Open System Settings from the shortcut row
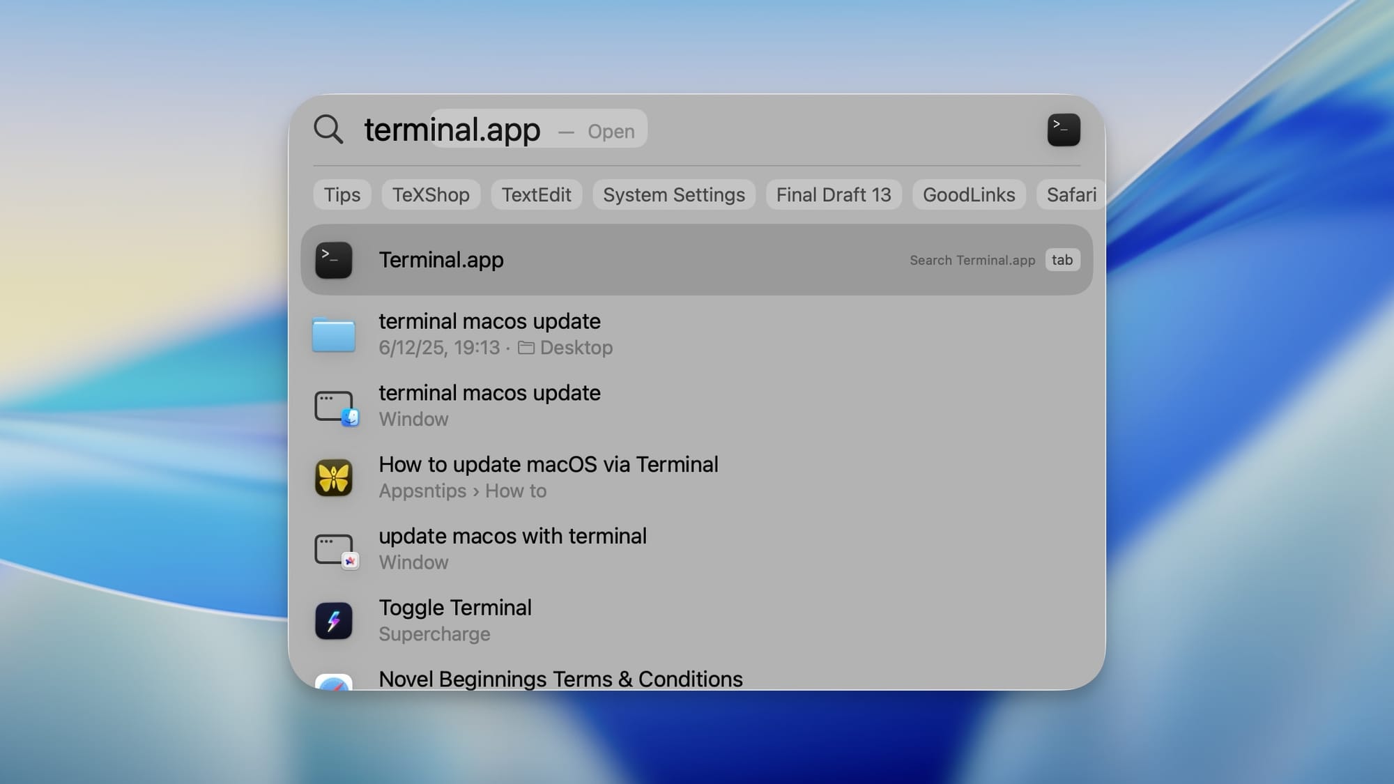This screenshot has width=1394, height=784. [673, 194]
